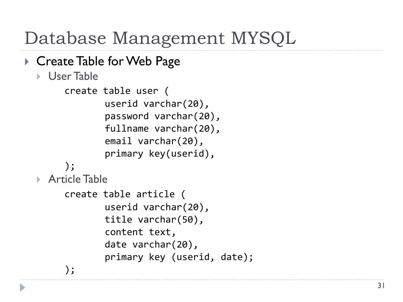Click the 'password varchar(20),' line
403x302 pixels.
click(162, 116)
